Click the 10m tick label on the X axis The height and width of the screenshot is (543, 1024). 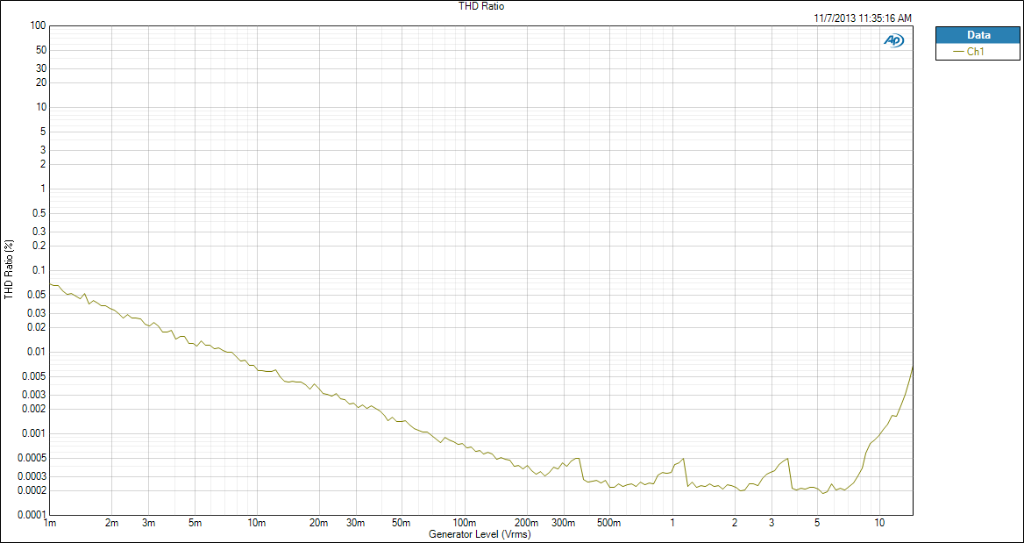point(257,524)
